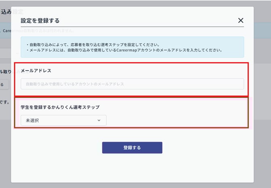Click the divider line under the dialog title

tap(132, 27)
